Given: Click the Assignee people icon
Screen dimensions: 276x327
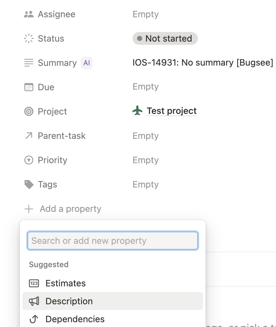Looking at the screenshot, I should [x=29, y=14].
